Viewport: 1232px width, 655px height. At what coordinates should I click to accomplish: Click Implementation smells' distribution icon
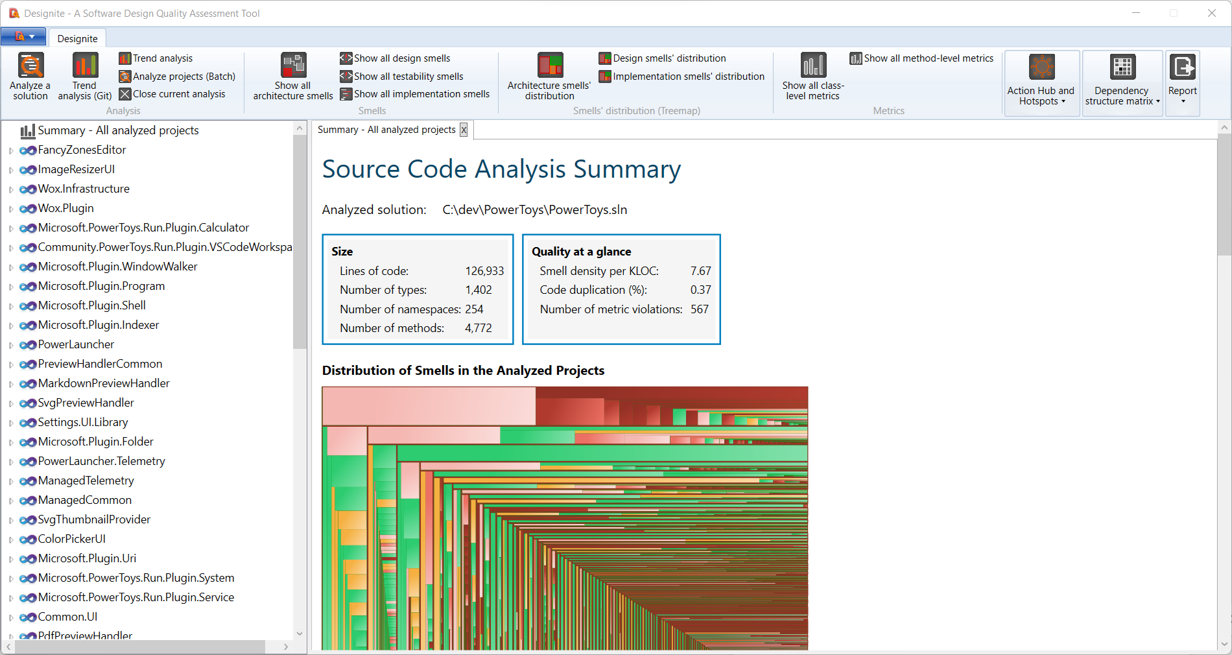point(605,77)
